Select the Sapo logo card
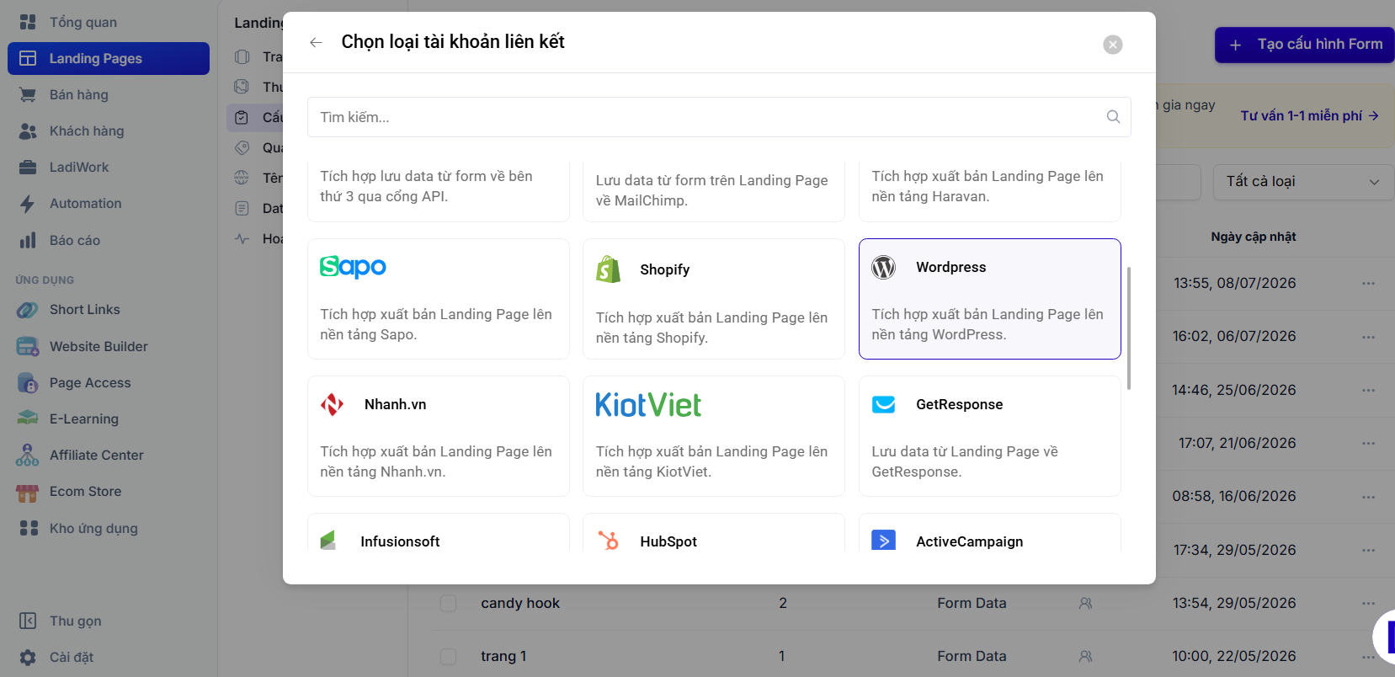Image resolution: width=1395 pixels, height=677 pixels. (439, 299)
